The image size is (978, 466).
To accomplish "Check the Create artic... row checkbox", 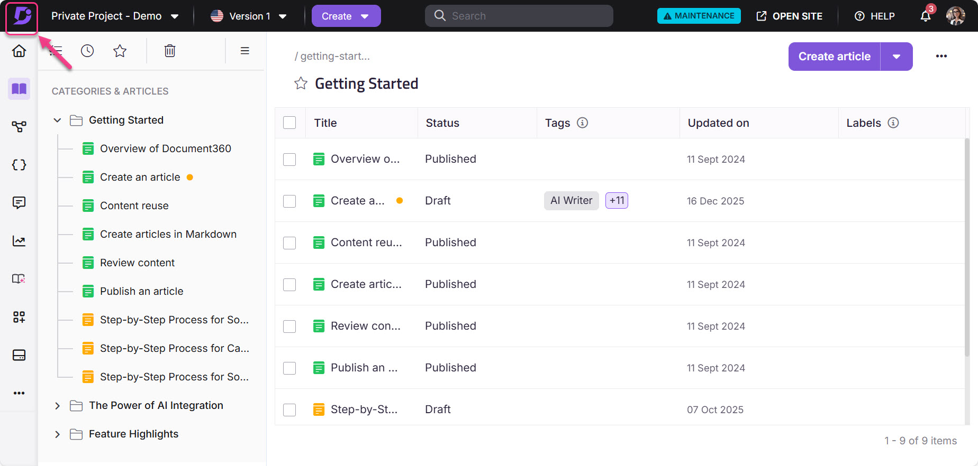I will coord(289,284).
